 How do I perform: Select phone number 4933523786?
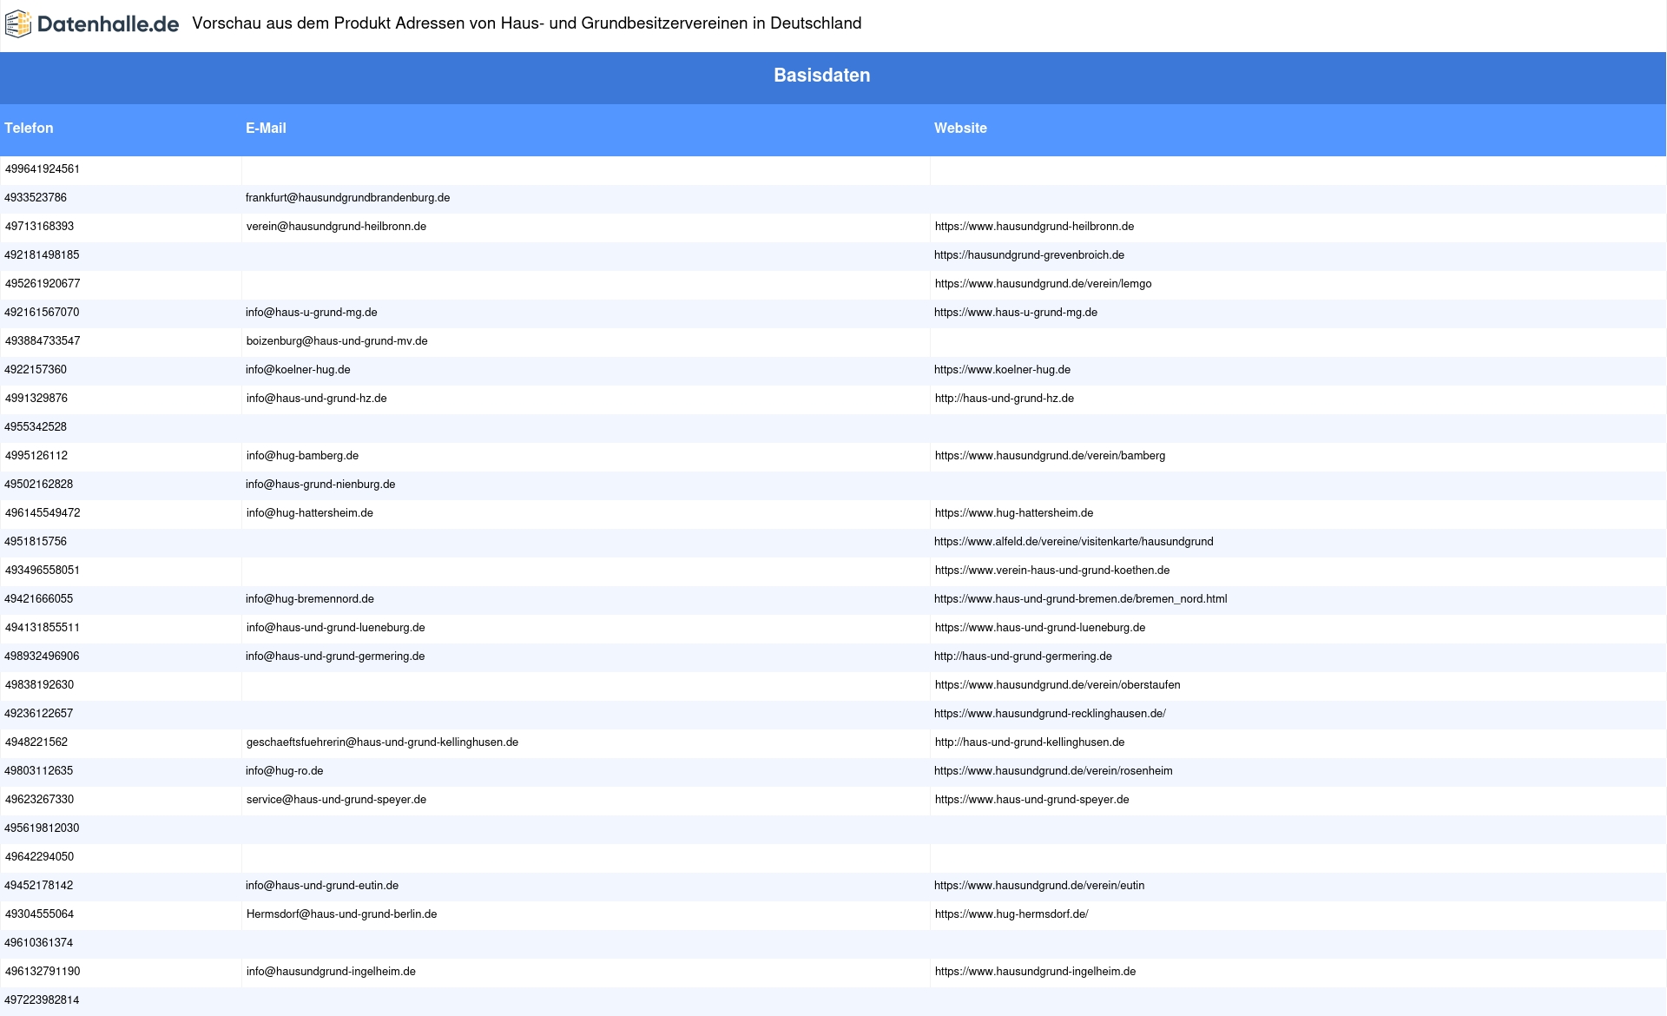click(36, 198)
